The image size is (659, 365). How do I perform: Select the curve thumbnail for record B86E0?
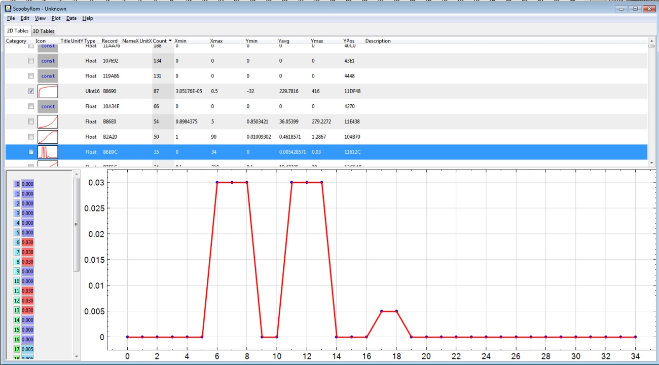48,121
